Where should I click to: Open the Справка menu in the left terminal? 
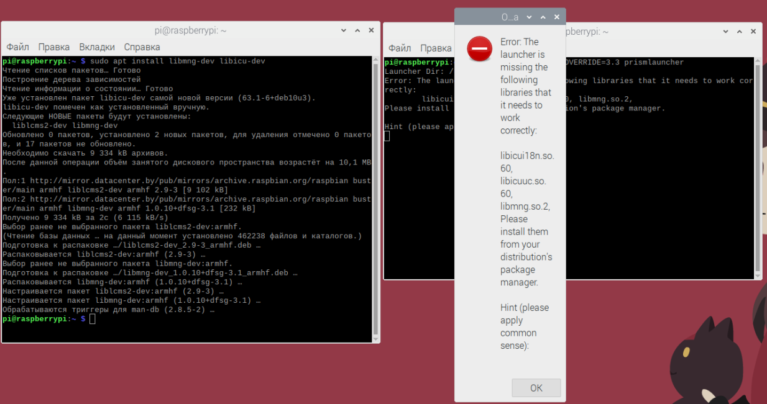click(142, 47)
